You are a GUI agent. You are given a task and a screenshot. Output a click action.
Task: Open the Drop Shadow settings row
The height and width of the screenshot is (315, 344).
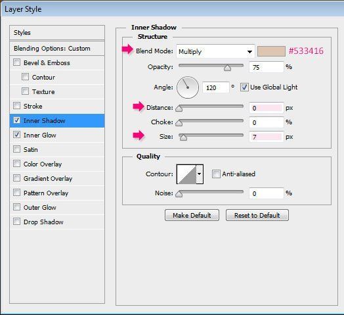click(57, 222)
